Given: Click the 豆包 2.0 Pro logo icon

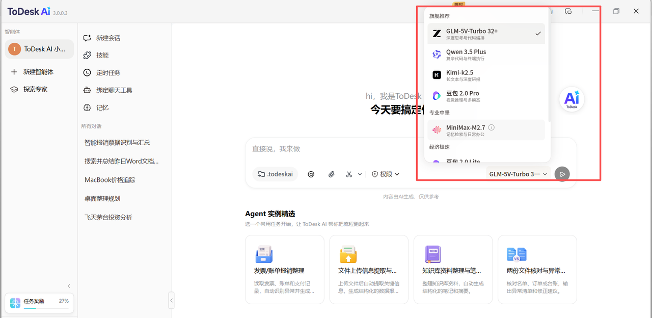Looking at the screenshot, I should (437, 96).
